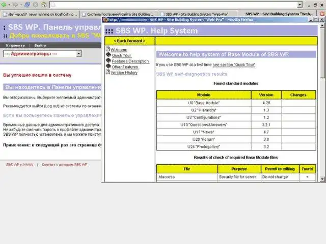Click the 'Permit to editing' column header
The image size is (326, 244).
[x=280, y=169]
